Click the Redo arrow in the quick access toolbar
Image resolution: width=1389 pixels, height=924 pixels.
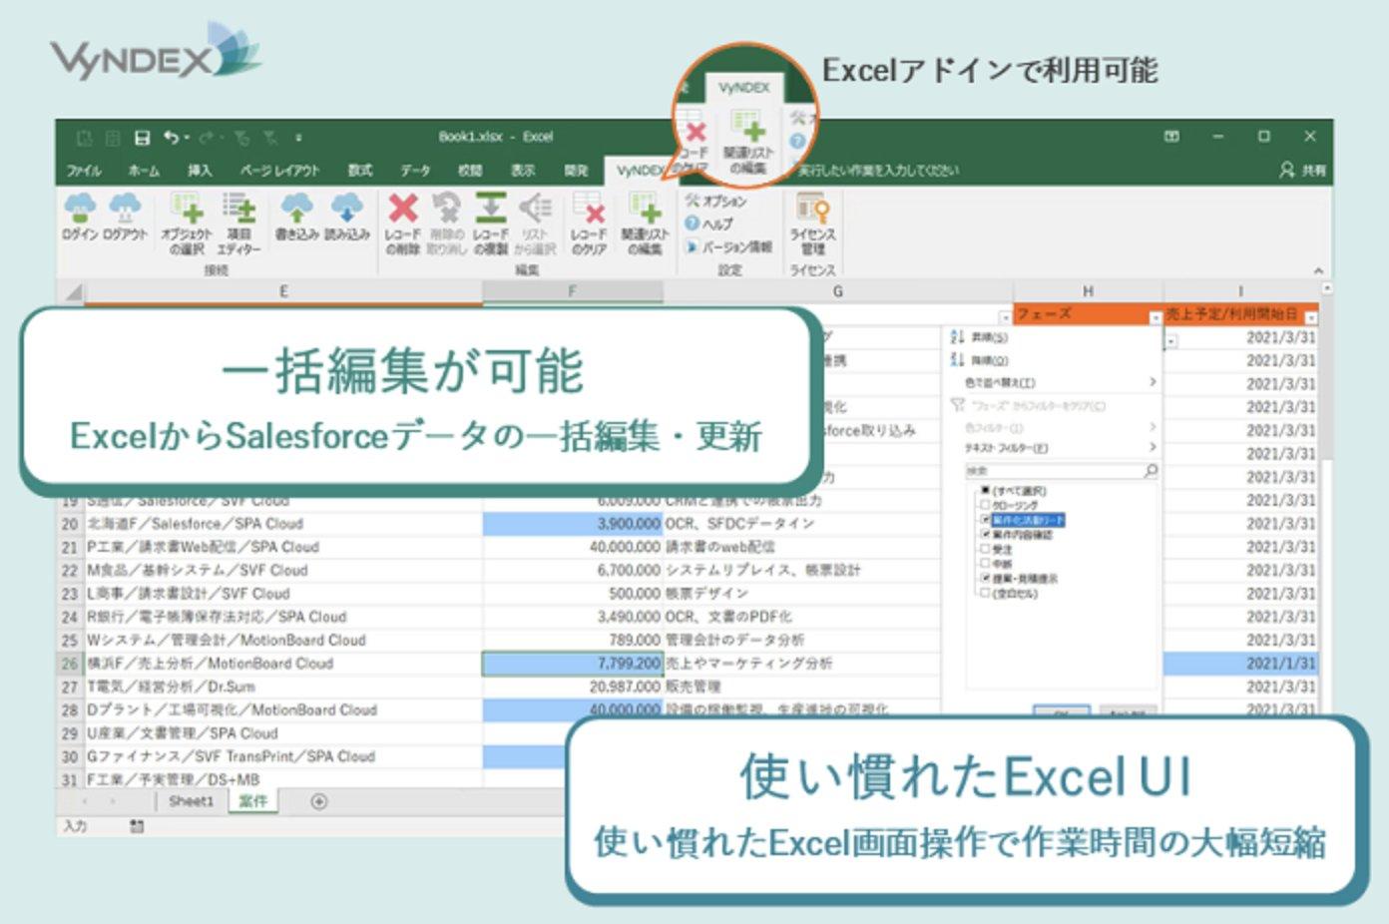click(206, 138)
